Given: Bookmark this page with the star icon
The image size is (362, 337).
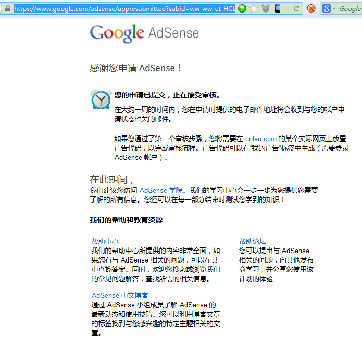Looking at the screenshot, I should (x=254, y=9).
